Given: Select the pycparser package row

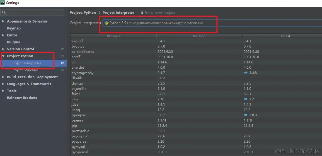Looking at the screenshot, I should pyautogui.click(x=196, y=142).
